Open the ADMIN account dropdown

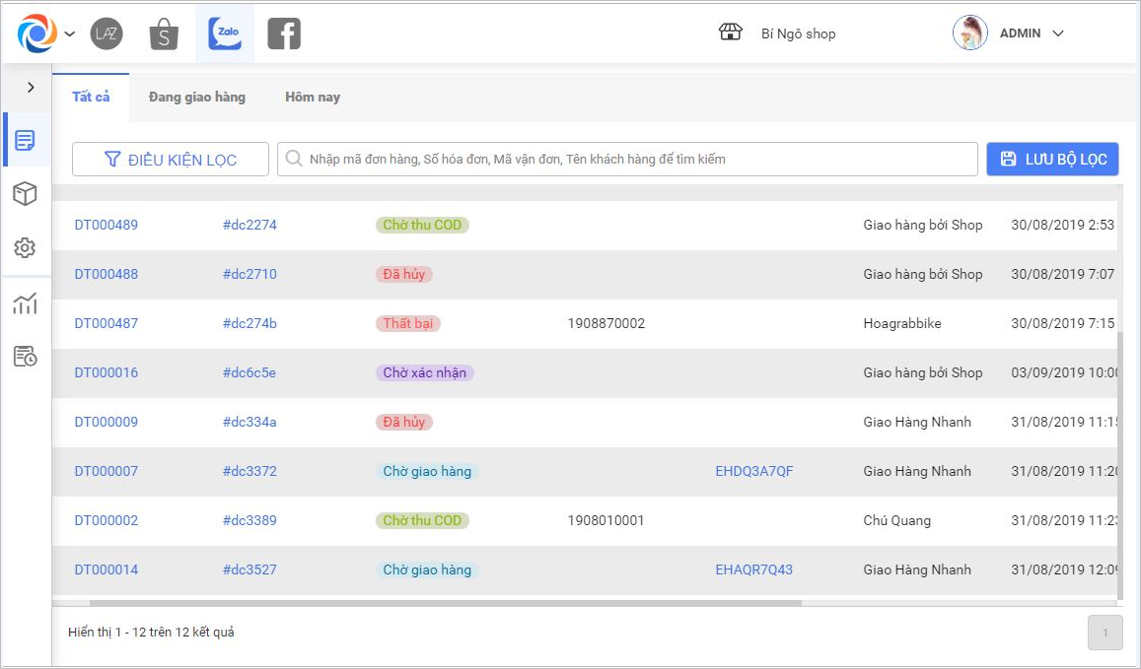click(x=1058, y=33)
